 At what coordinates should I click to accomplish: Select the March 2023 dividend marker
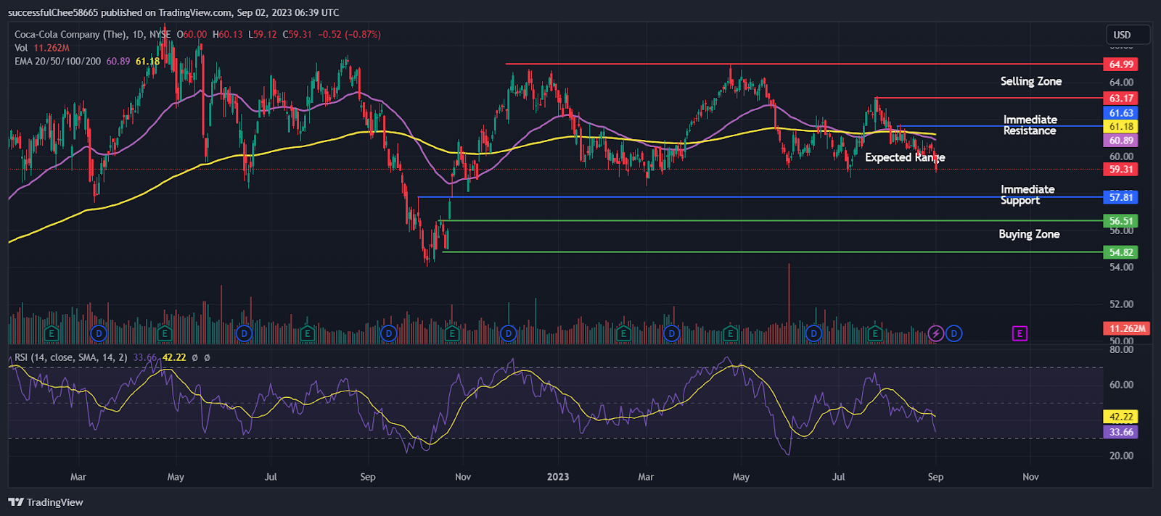coord(672,333)
